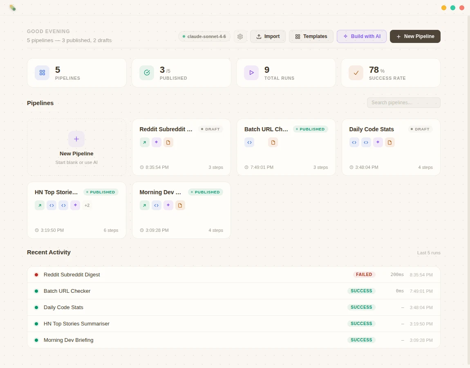This screenshot has height=368, width=470.
Task: Open Batch URL Checker pipeline card title
Action: click(x=266, y=129)
